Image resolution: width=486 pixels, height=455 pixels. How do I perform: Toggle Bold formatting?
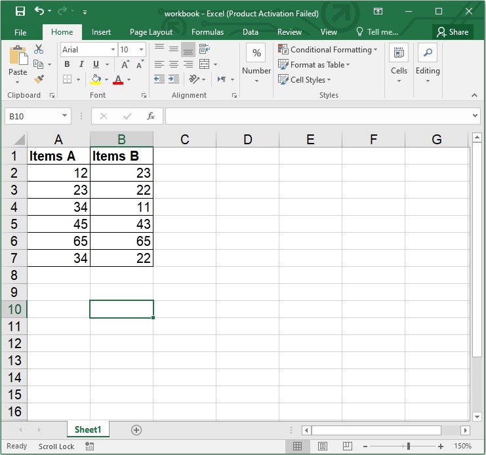click(67, 64)
